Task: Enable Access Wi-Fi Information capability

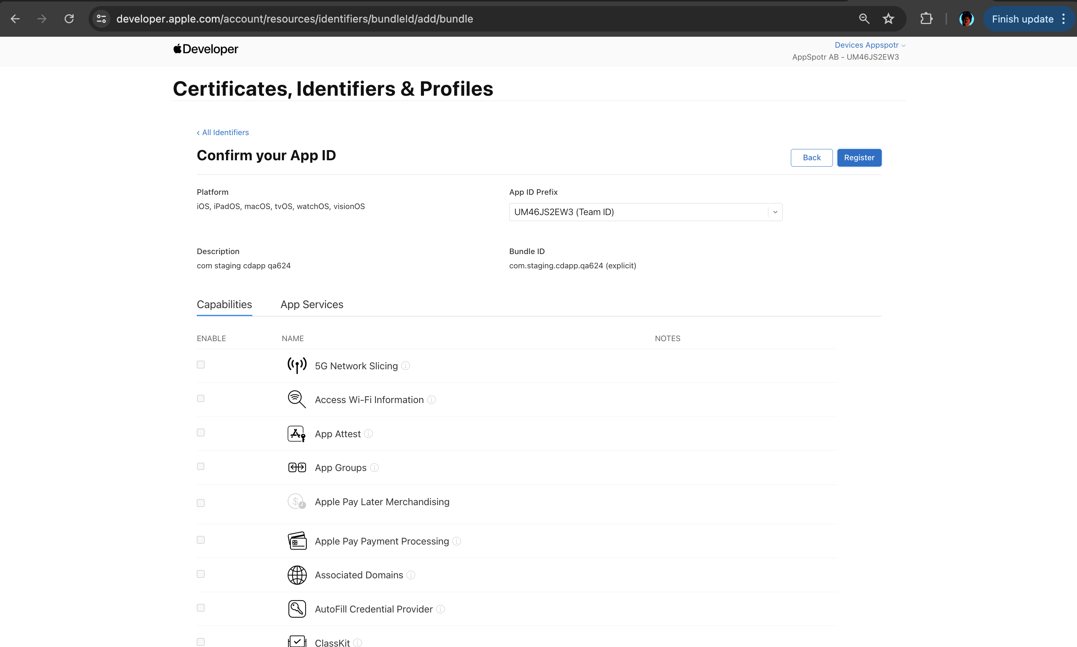Action: coord(201,399)
